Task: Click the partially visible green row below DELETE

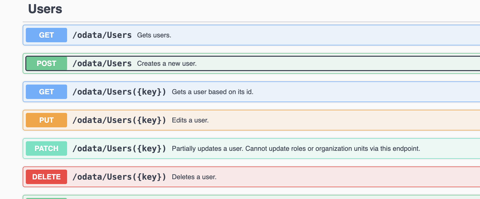Action: [232, 197]
